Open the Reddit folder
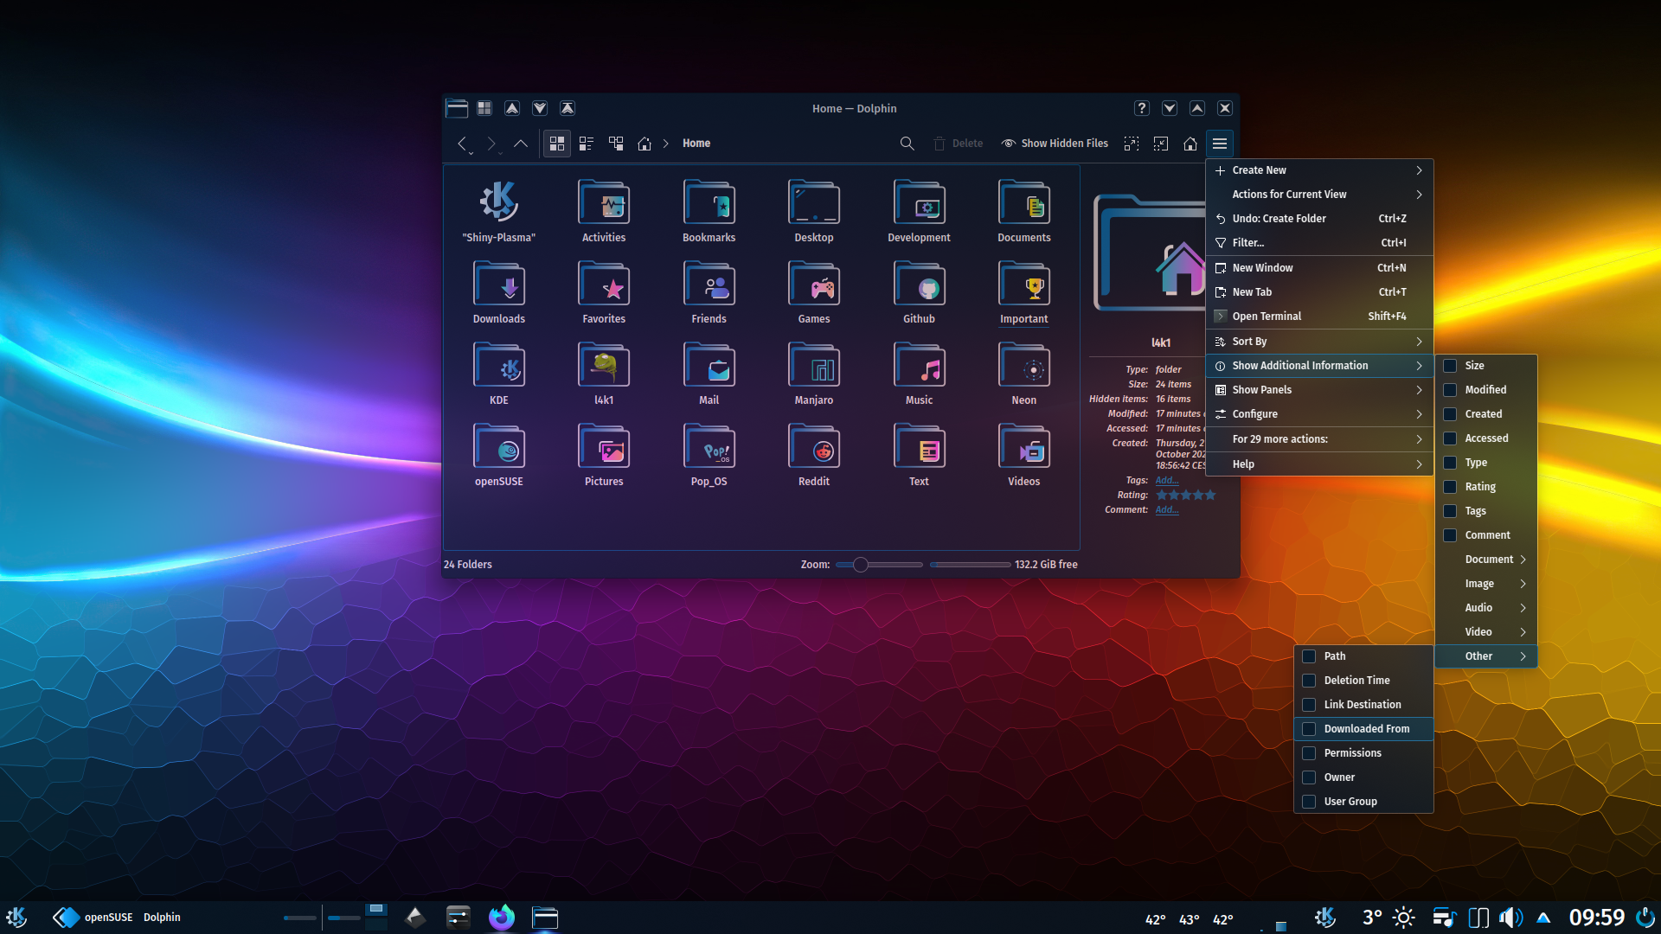Image resolution: width=1661 pixels, height=934 pixels. click(x=814, y=456)
